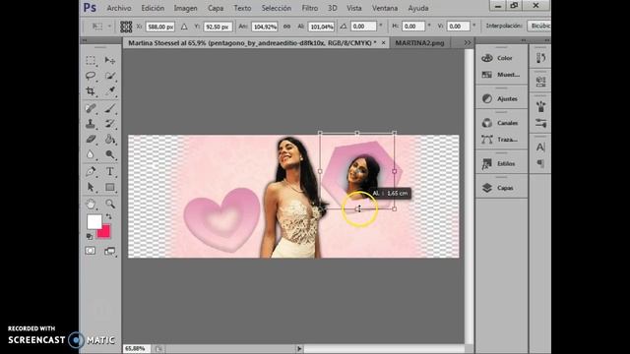Screen dimensions: 630x354
Task: Open the Edición menu
Action: tap(153, 8)
